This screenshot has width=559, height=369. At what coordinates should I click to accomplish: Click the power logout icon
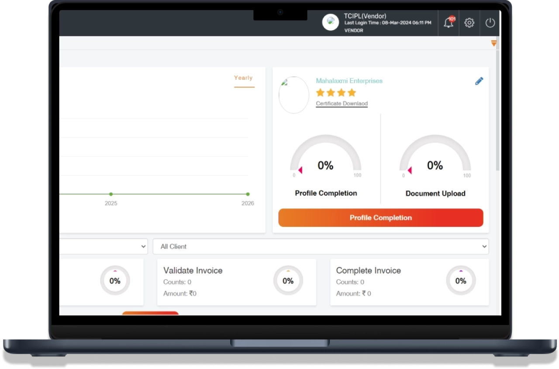point(490,23)
